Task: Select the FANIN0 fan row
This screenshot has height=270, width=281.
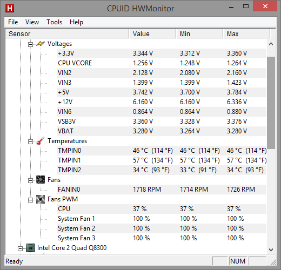Action: tap(162, 190)
